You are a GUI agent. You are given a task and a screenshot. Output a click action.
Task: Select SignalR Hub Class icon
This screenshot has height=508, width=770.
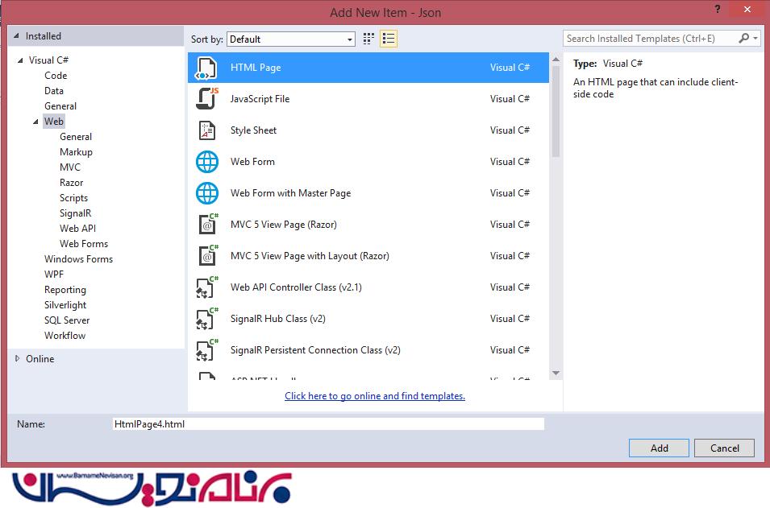pos(207,319)
